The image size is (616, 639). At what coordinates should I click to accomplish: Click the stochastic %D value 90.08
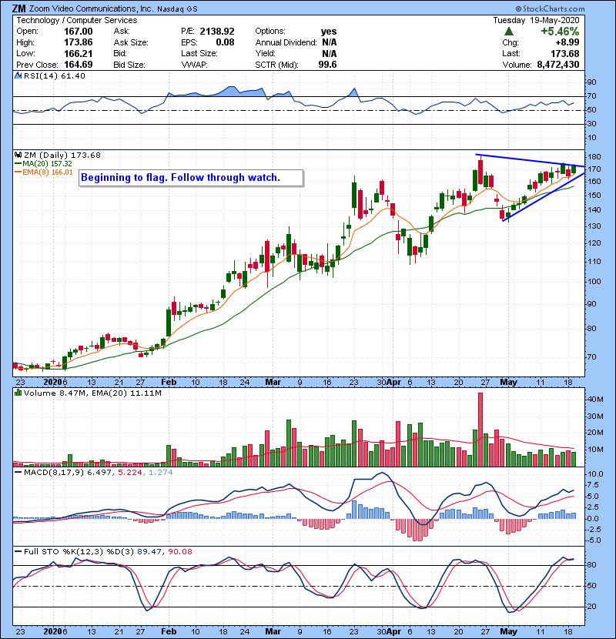[x=179, y=551]
